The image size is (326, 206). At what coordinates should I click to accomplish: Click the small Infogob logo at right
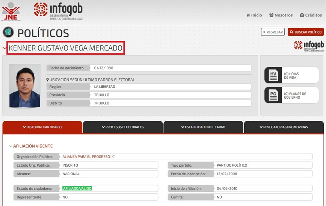pos(309,46)
